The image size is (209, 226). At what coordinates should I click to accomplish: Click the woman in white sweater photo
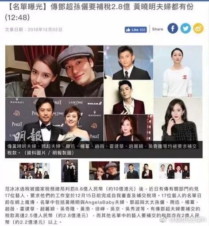[178, 72]
